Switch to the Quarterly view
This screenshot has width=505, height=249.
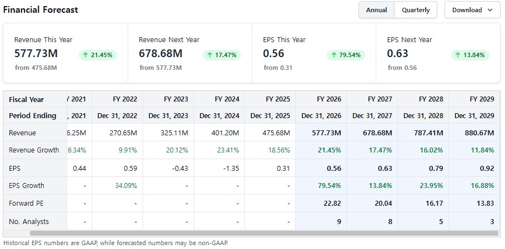pos(416,10)
